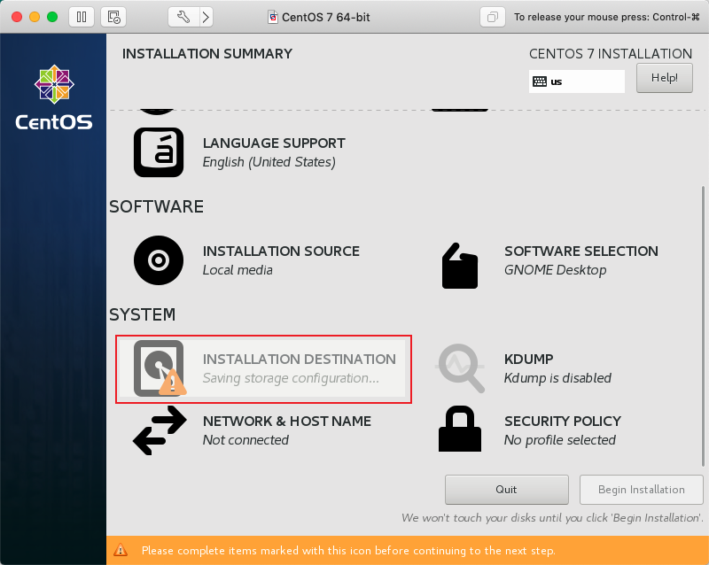Open LANGUAGE SUPPORT settings label

pyautogui.click(x=274, y=143)
